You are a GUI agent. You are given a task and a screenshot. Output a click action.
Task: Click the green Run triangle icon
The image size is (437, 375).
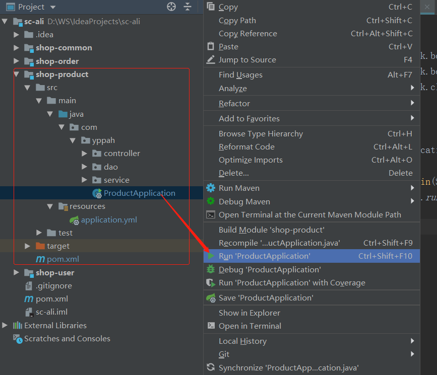pyautogui.click(x=211, y=256)
